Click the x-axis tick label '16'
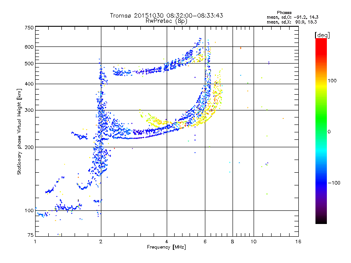Viewport: 351px width, 263px height. point(298,242)
